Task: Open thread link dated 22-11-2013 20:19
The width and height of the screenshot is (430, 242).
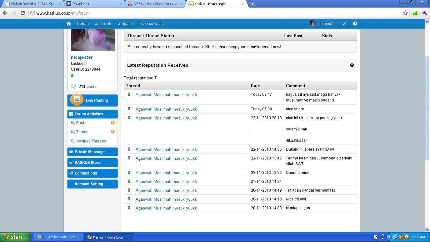Action: [x=166, y=118]
